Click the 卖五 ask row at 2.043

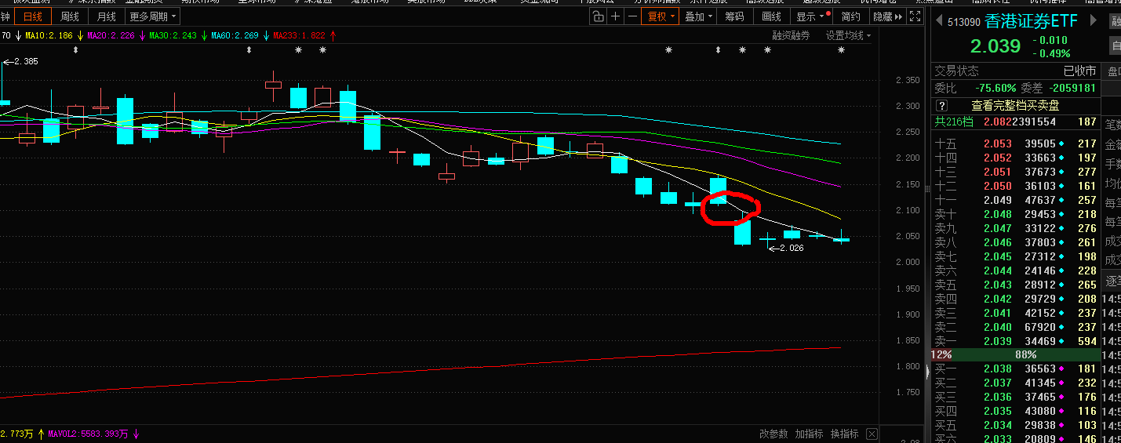pyautogui.click(x=1015, y=285)
